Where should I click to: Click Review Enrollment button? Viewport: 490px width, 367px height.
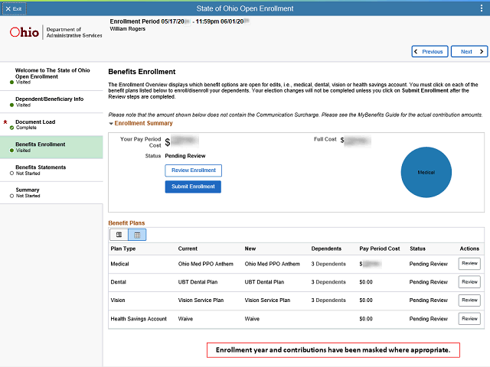coord(194,171)
